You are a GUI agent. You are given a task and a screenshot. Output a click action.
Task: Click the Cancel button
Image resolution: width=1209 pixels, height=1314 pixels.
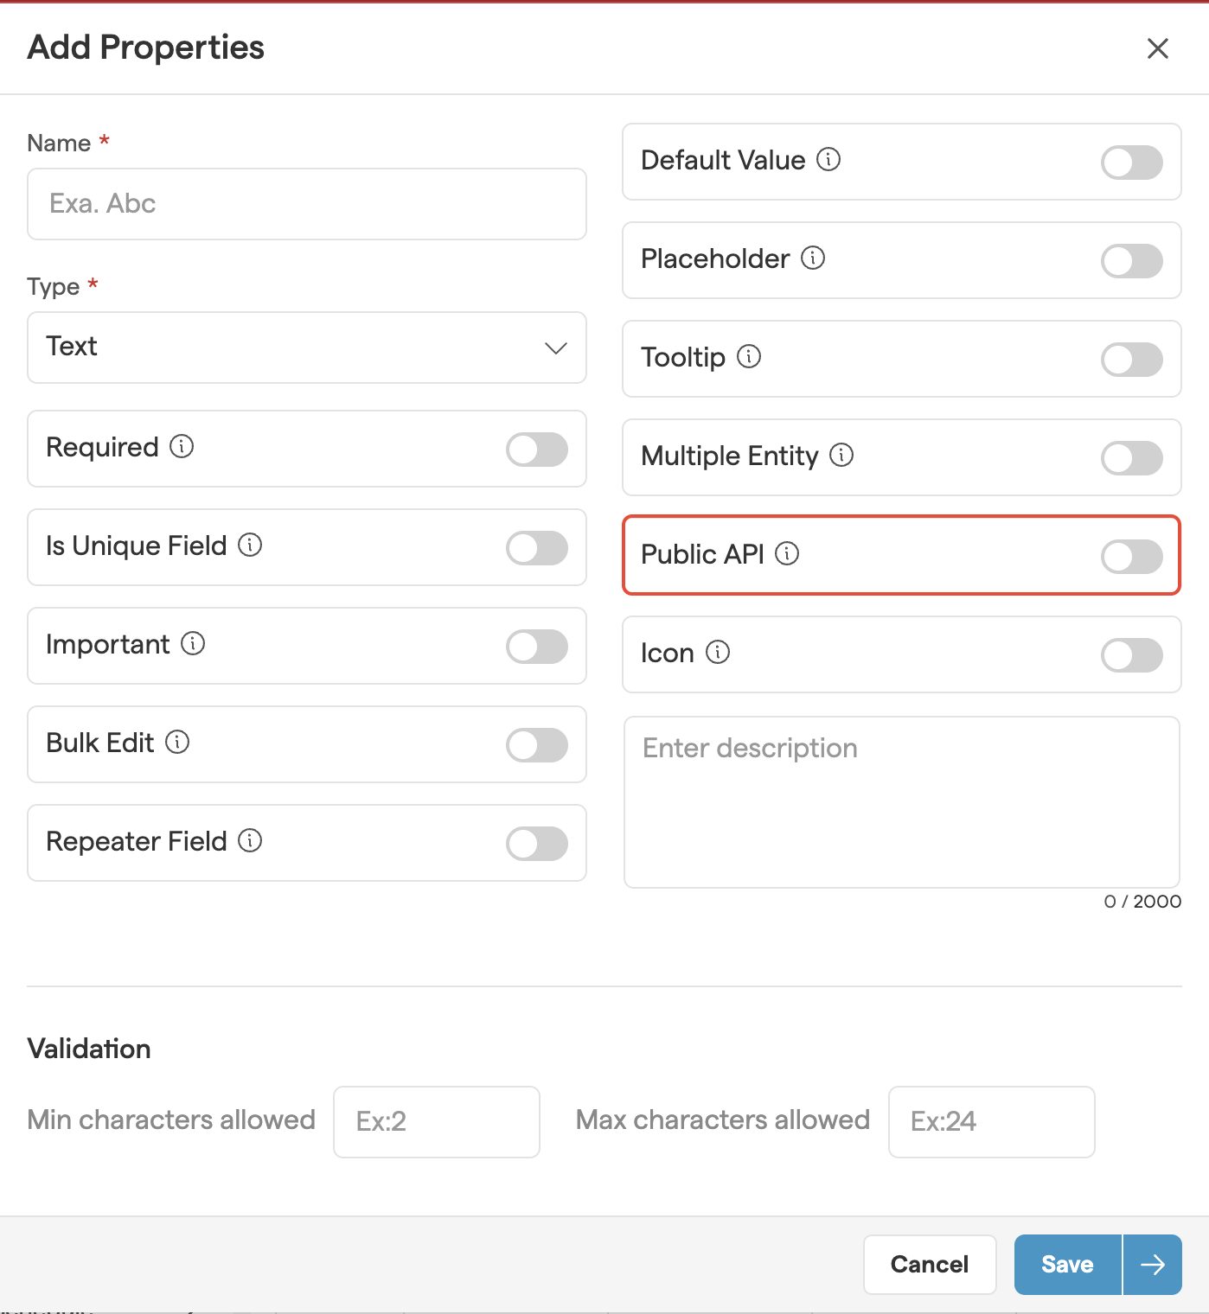[930, 1265]
